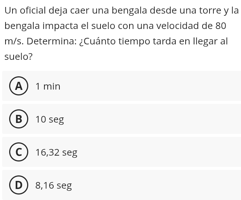Click blank space in option B row

pyautogui.click(x=154, y=119)
